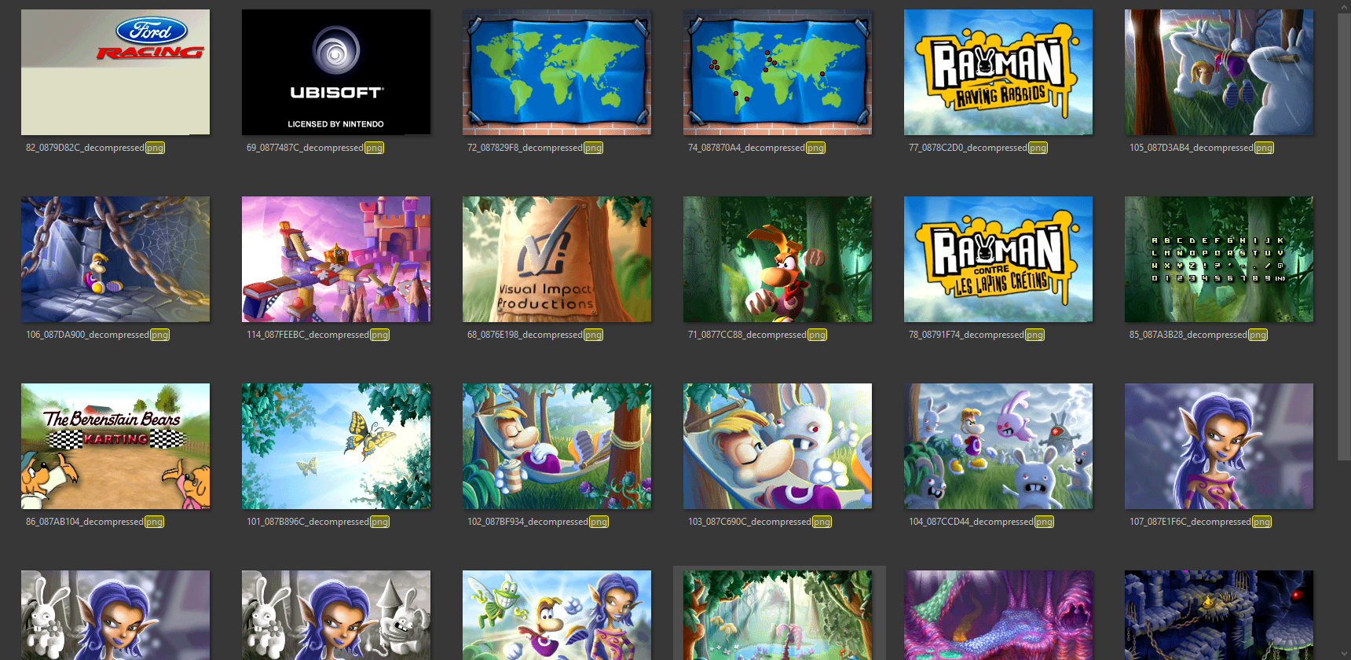Select the world map with red dots
This screenshot has width=1351, height=660.
[x=778, y=72]
